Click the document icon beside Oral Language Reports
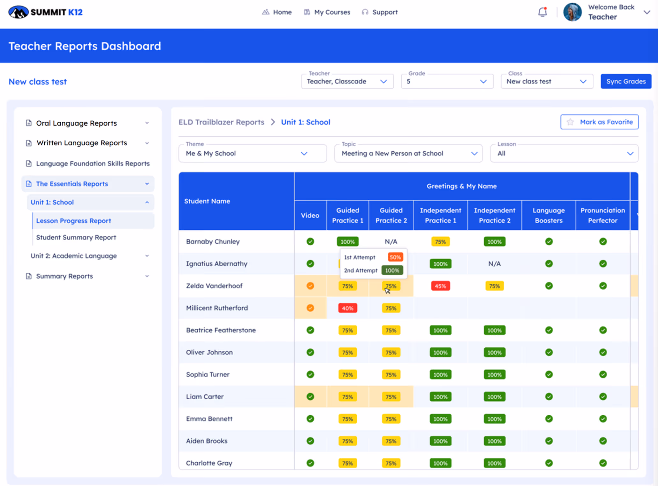This screenshot has height=486, width=658. [x=29, y=123]
